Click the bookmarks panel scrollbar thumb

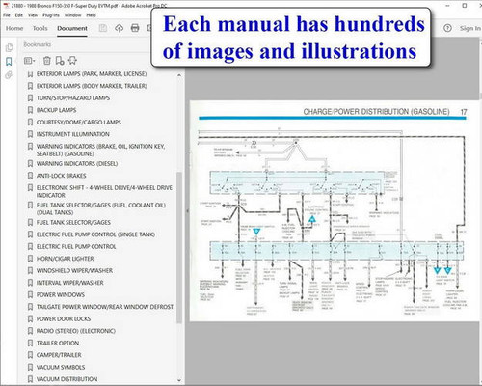coord(179,248)
